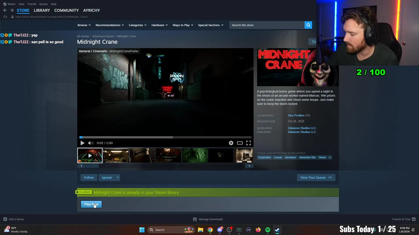The image size is (419, 235).
Task: Open the AYRICHY profile tab
Action: (x=91, y=10)
